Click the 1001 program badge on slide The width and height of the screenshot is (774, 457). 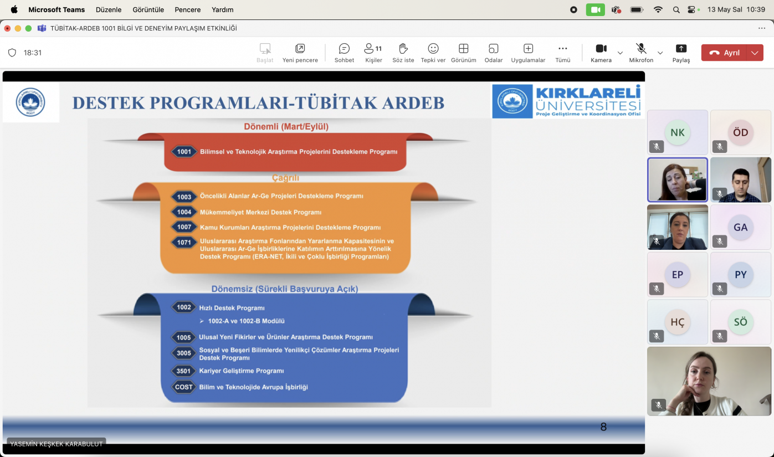(184, 152)
